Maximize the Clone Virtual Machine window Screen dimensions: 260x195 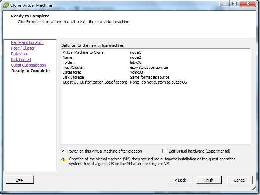click(234, 4)
